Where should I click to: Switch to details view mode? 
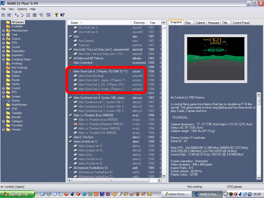click(34, 15)
